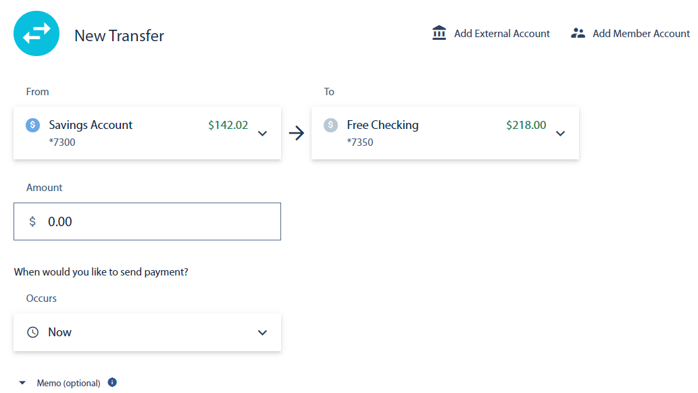
Task: Click the arrow icon between the two account cards
Action: 296,133
